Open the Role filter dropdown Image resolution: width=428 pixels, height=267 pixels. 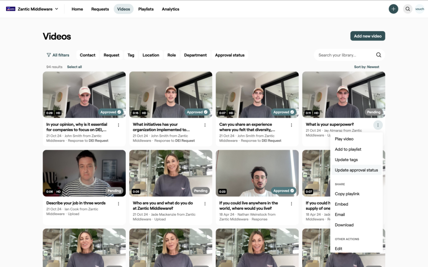tap(171, 55)
